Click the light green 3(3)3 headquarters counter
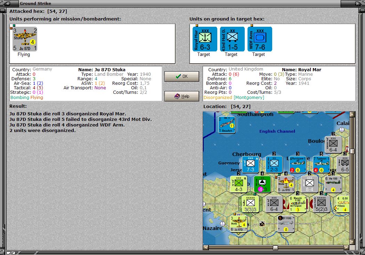The image size is (365, 255). coord(251,204)
